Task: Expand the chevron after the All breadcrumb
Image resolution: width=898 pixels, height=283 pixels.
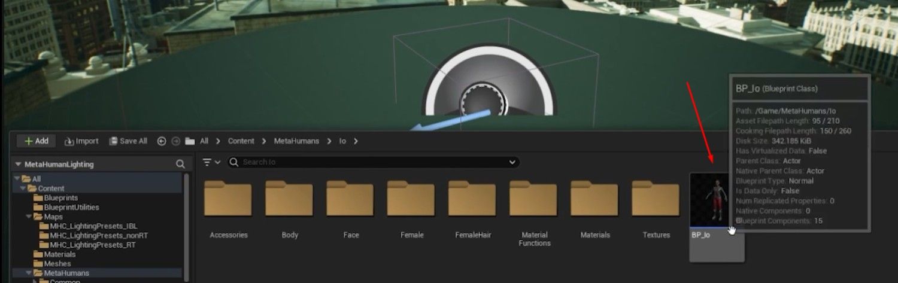Action: coord(219,141)
